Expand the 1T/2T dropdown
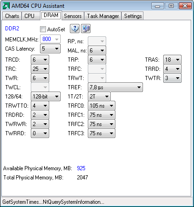194x207 pixels. point(99,97)
